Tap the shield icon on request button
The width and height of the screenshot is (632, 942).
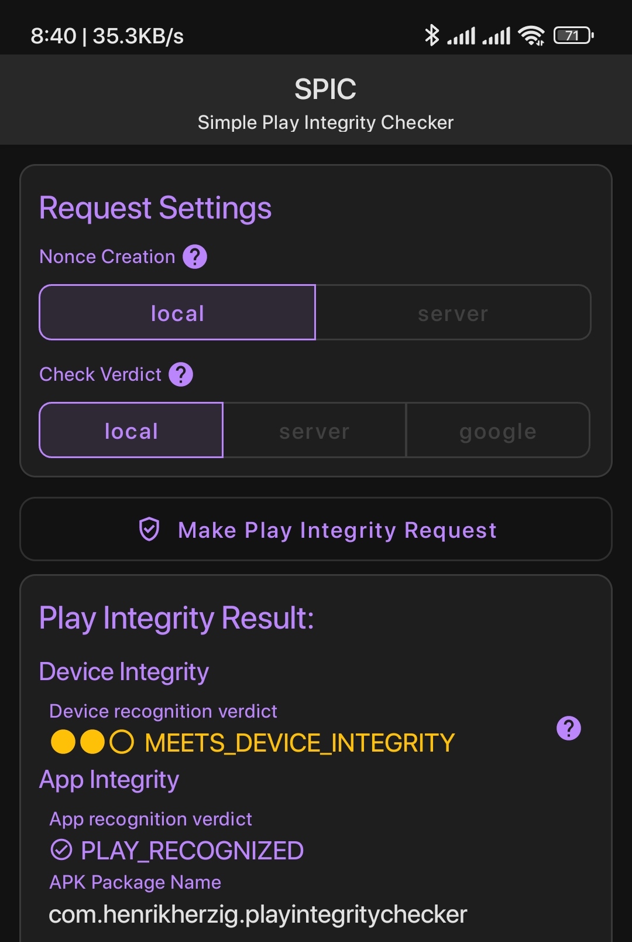click(x=149, y=530)
